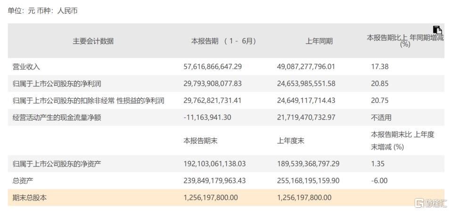Click the 上年度末 subheader

coord(292,140)
